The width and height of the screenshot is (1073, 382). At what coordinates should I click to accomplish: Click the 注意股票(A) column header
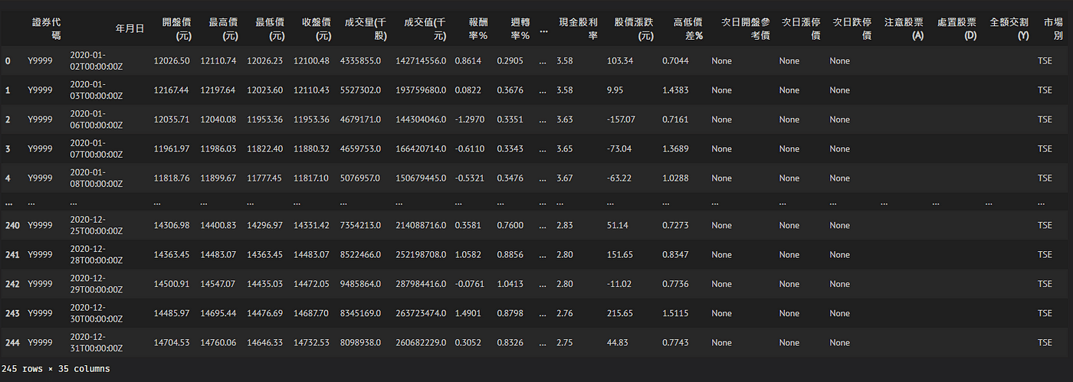point(903,28)
